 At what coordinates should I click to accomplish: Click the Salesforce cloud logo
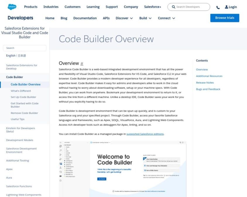pyautogui.click(x=12, y=7)
